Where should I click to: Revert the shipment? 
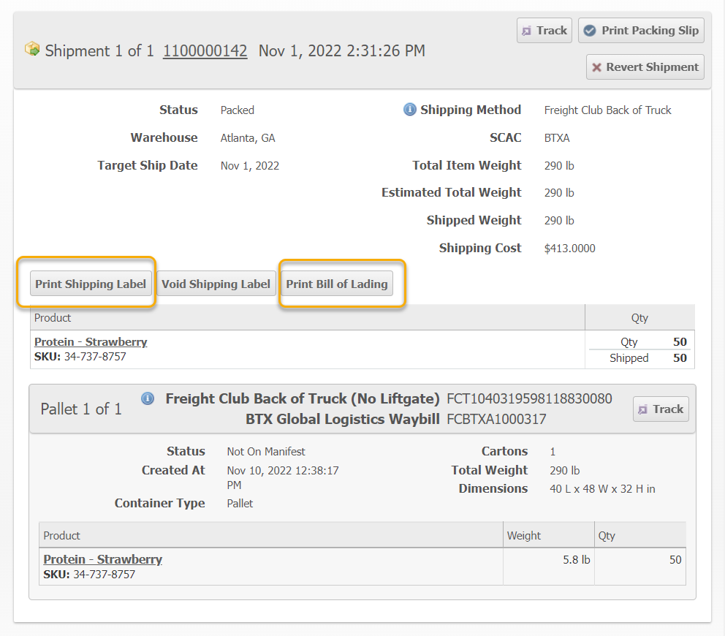[645, 67]
